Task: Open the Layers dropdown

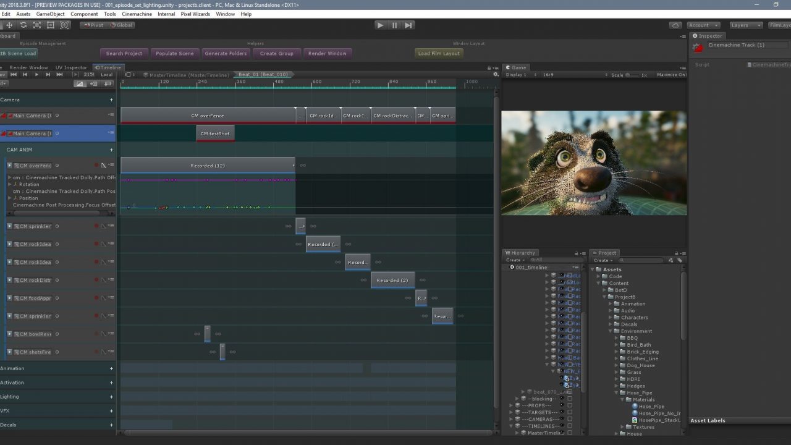Action: pyautogui.click(x=745, y=25)
